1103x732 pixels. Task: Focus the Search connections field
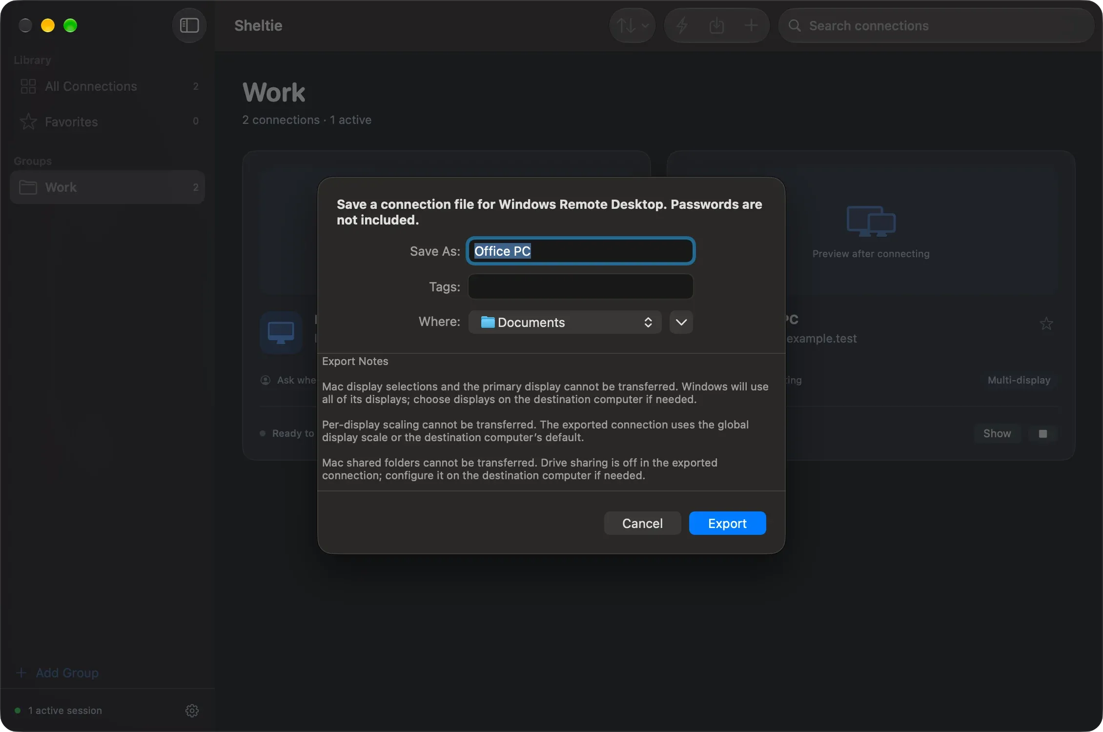tap(937, 25)
